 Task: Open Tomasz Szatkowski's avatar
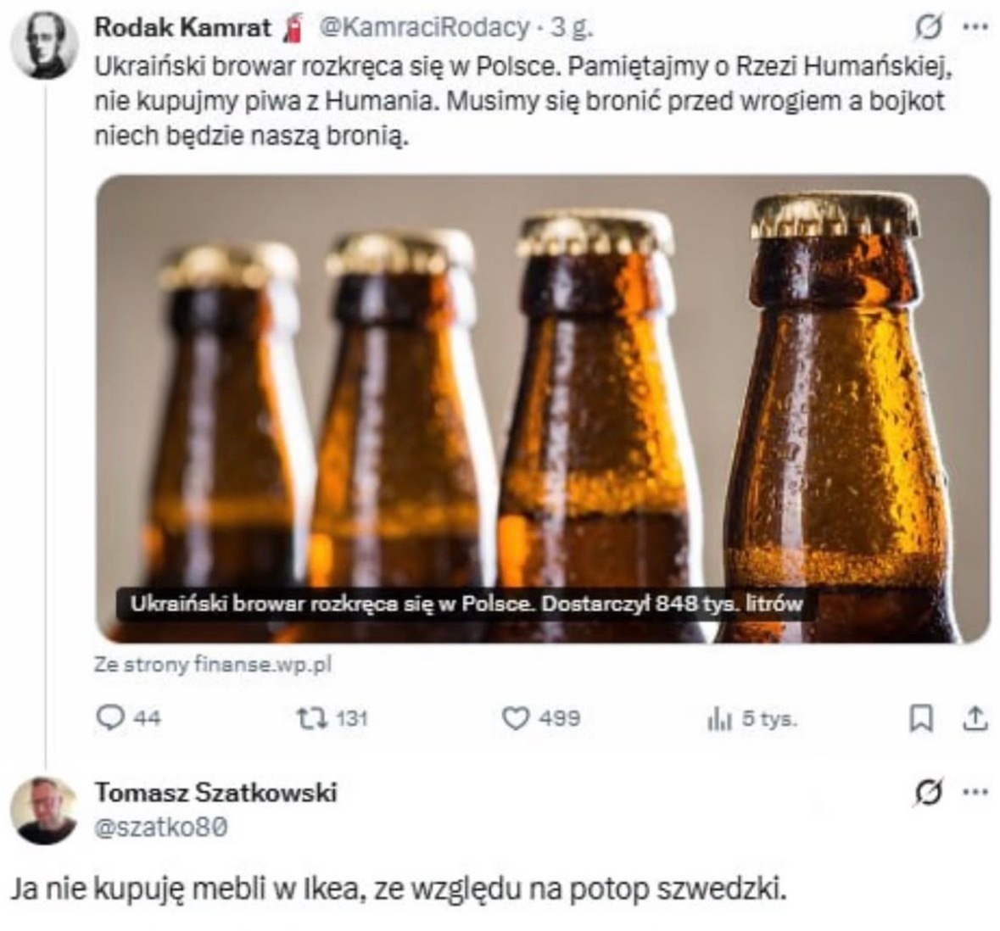click(x=43, y=809)
